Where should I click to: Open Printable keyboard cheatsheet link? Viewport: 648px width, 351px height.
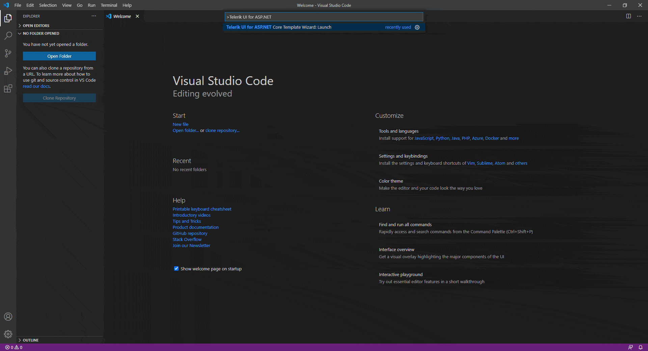[x=202, y=209]
